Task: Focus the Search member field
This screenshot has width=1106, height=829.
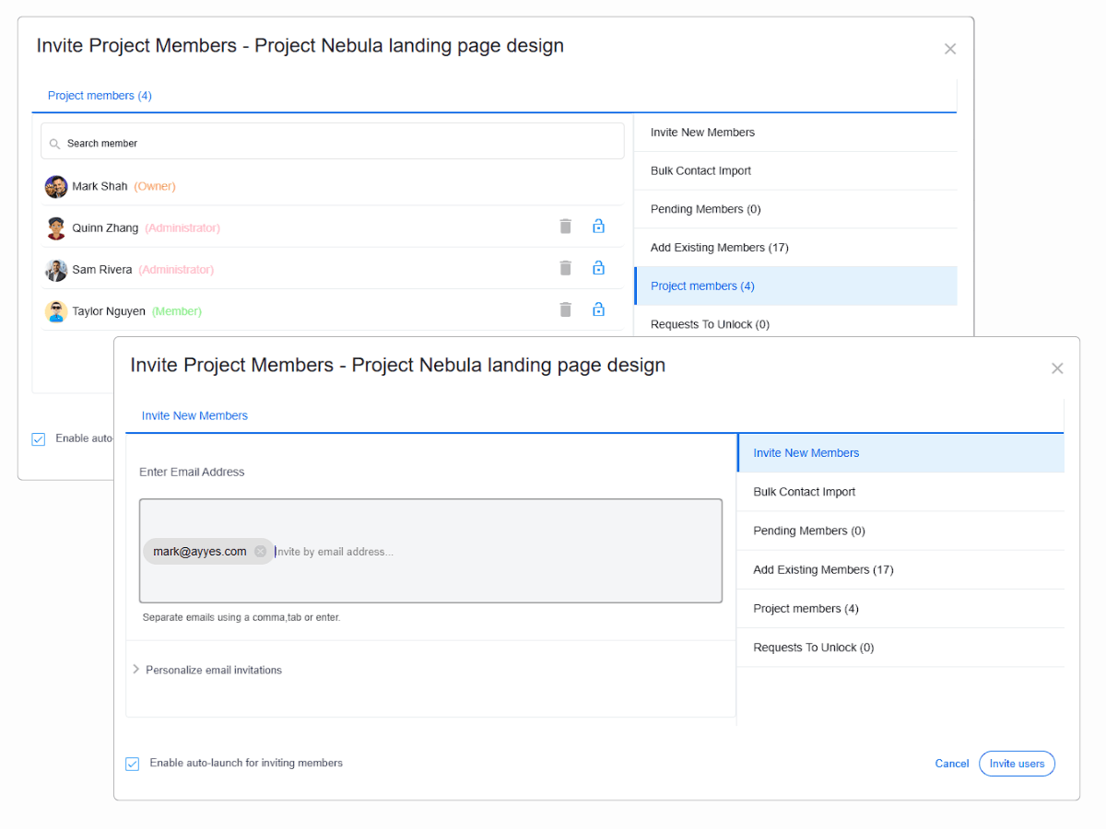Action: point(332,142)
